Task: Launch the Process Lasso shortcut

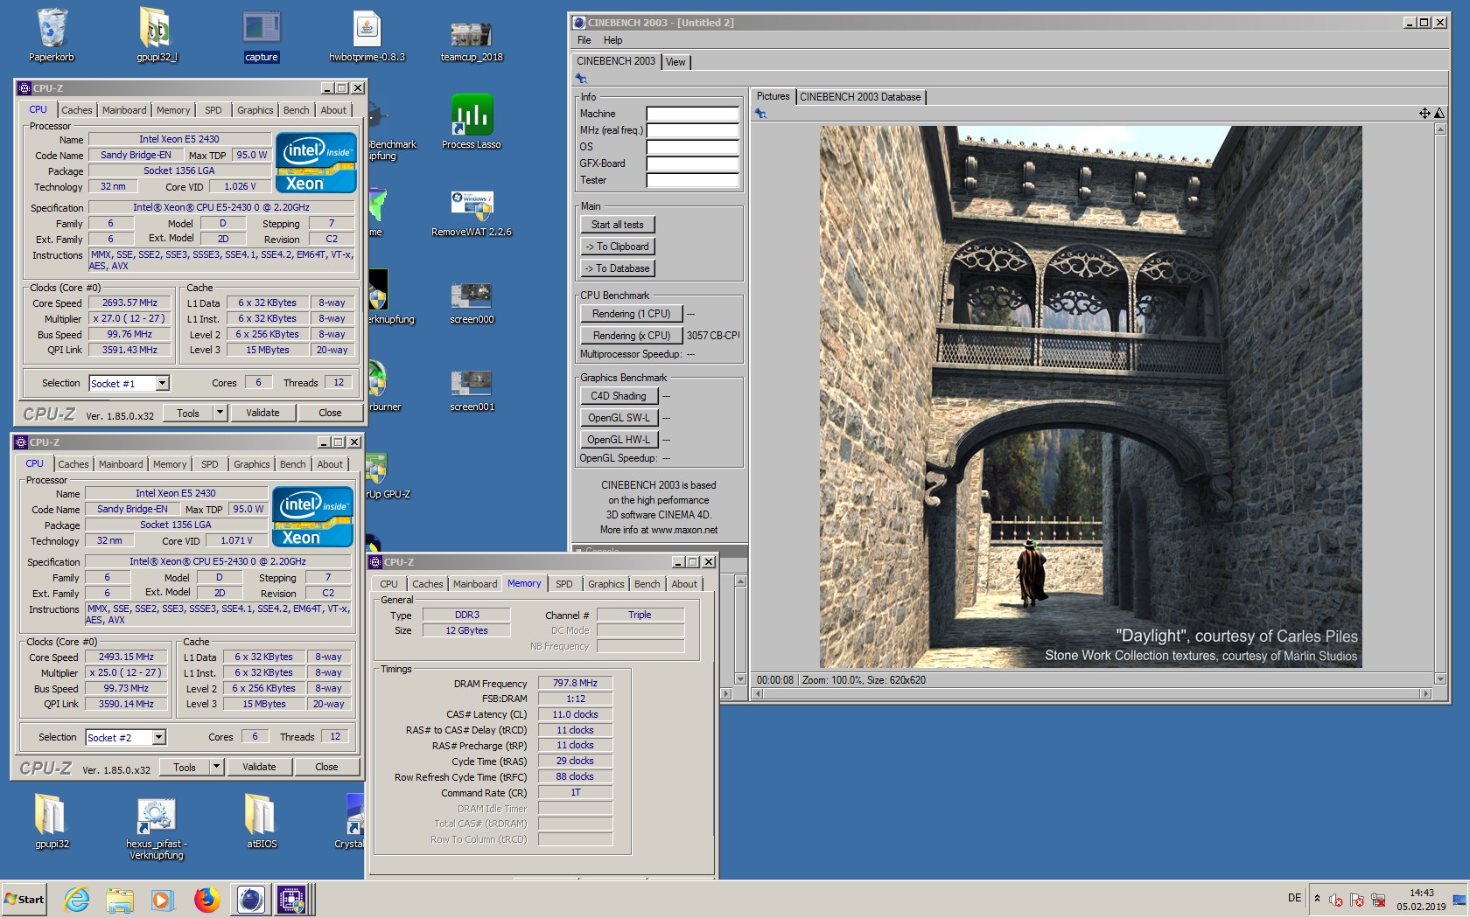Action: click(x=472, y=122)
